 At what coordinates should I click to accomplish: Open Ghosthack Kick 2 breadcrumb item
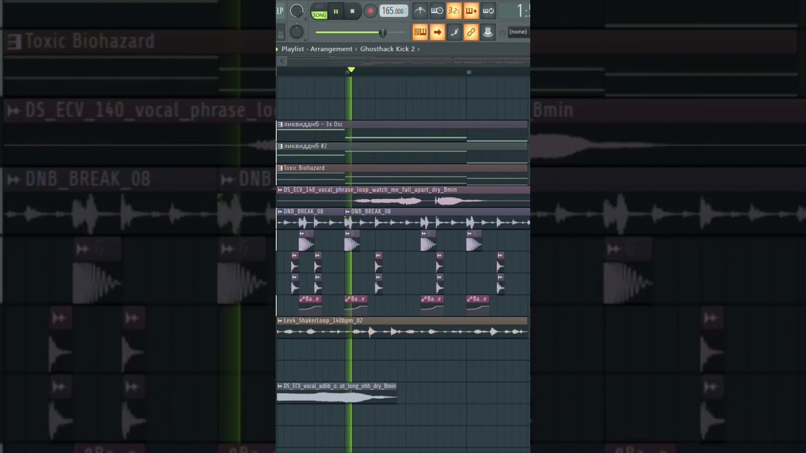[387, 49]
